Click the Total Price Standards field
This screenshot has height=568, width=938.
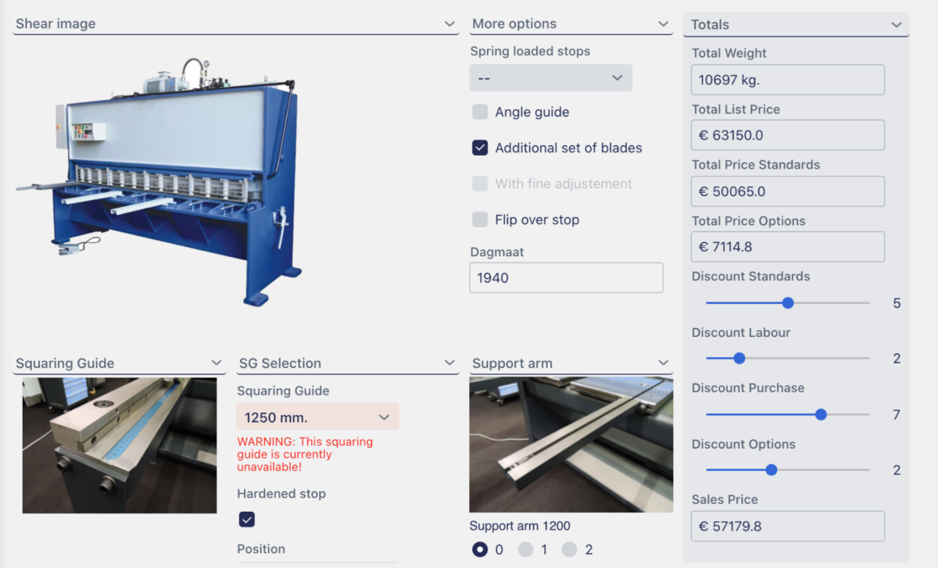(x=788, y=191)
